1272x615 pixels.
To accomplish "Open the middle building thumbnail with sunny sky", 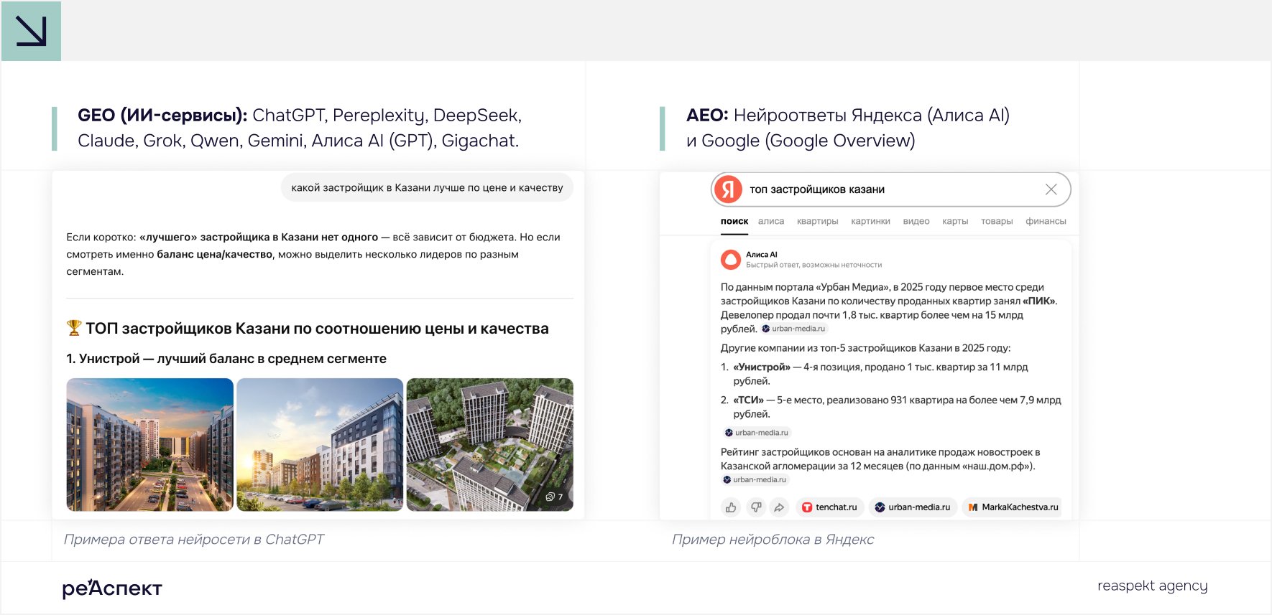I will (320, 445).
